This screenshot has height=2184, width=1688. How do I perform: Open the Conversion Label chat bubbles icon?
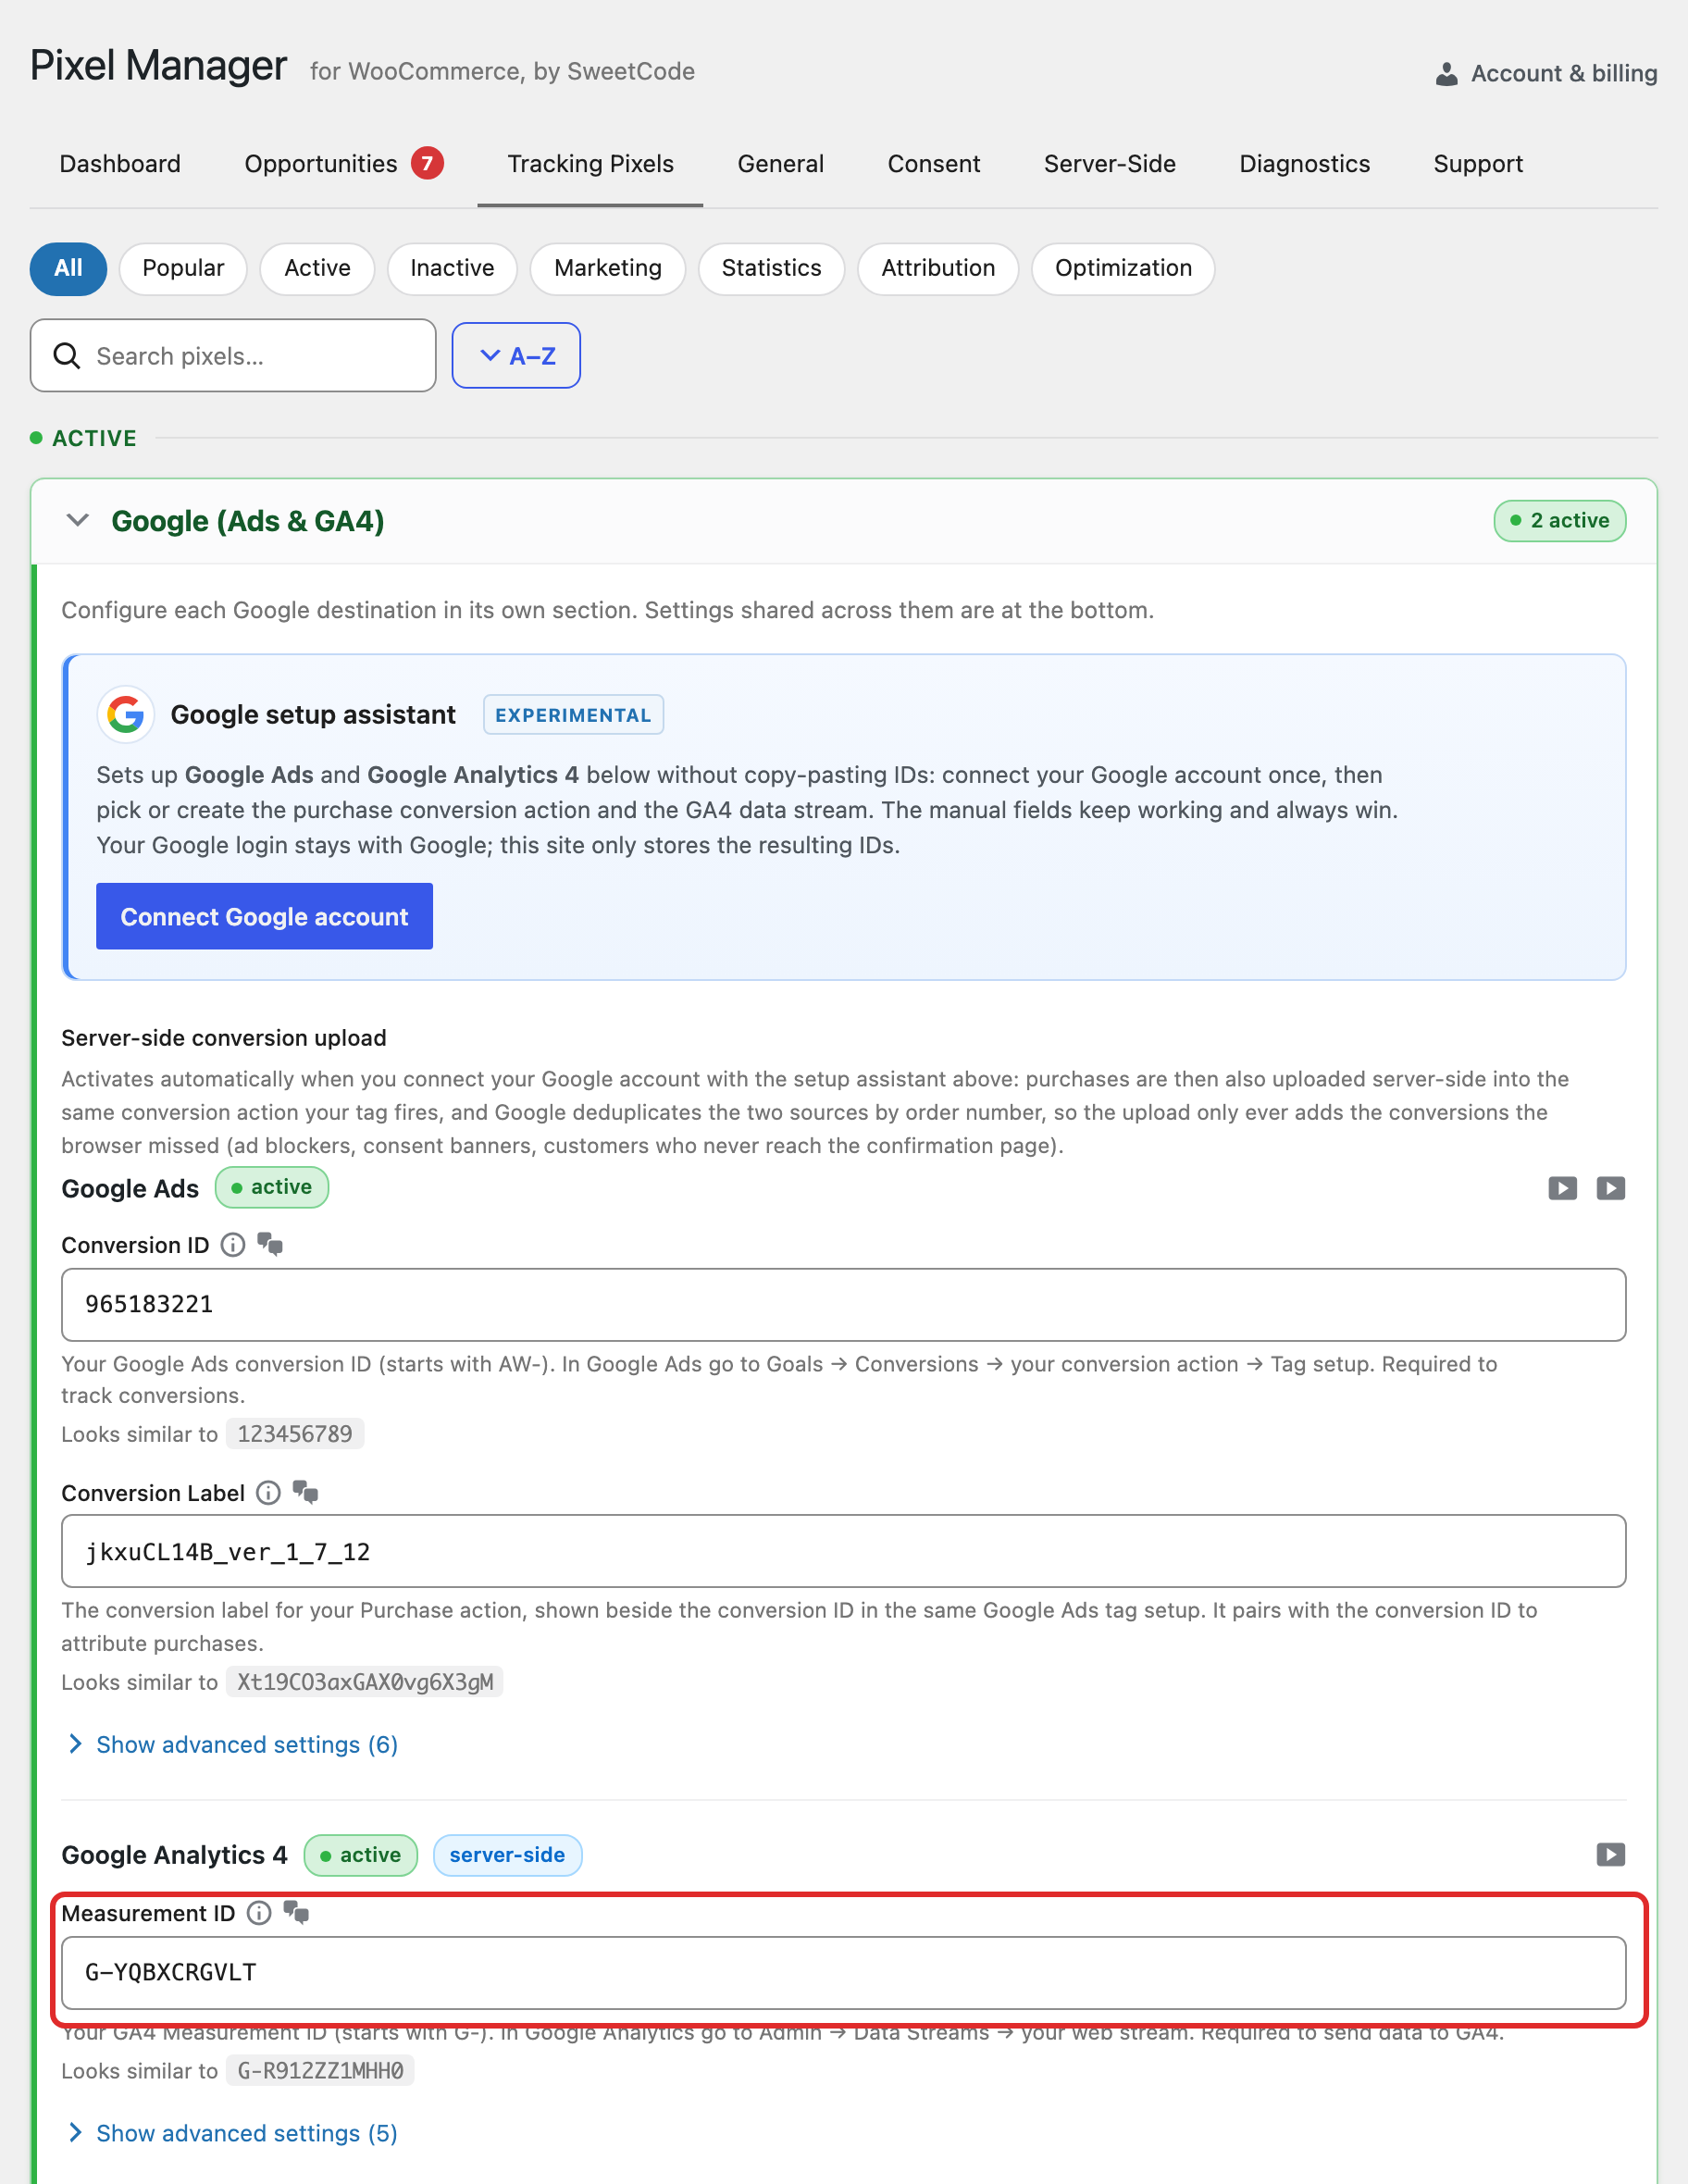tap(305, 1492)
